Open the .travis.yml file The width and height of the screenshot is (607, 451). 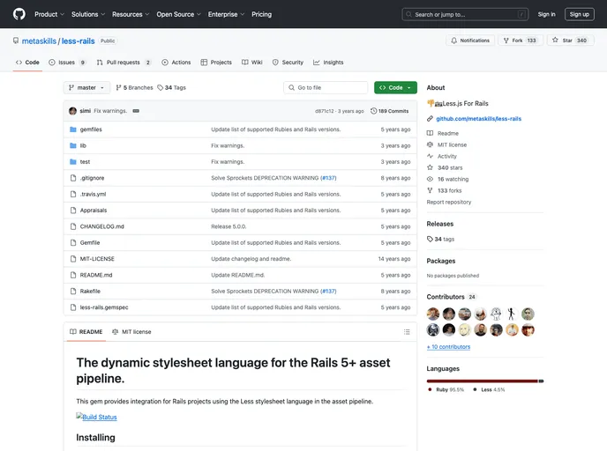(93, 195)
